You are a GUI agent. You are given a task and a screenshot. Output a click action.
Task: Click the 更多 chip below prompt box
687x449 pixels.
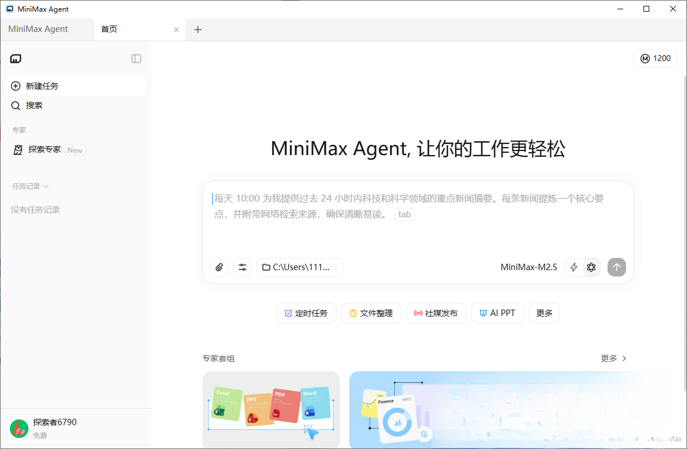pyautogui.click(x=544, y=313)
